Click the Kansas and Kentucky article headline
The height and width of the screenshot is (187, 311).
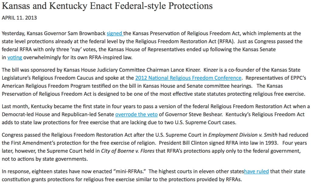click(x=107, y=6)
